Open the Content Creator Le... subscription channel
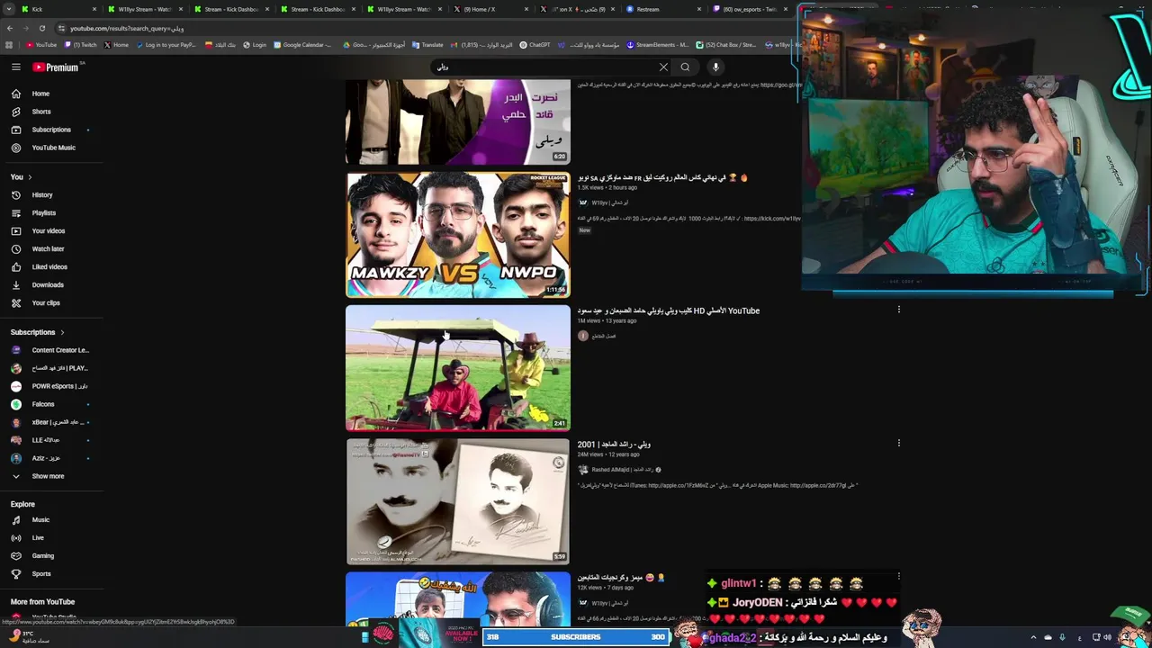Image resolution: width=1152 pixels, height=648 pixels. 50,350
